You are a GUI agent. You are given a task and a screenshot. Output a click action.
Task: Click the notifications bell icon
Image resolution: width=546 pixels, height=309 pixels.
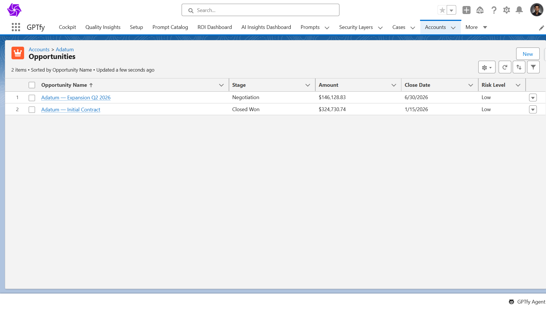[x=519, y=10]
